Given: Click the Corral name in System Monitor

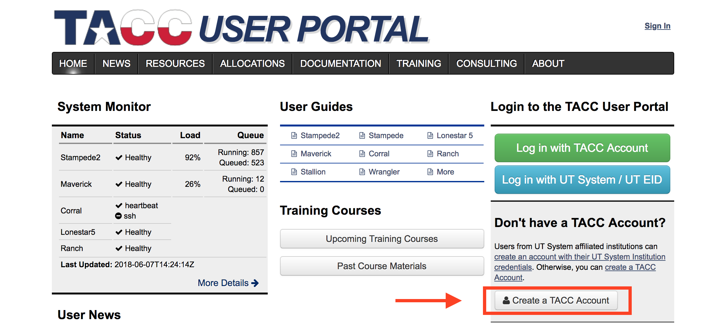Looking at the screenshot, I should pos(71,211).
